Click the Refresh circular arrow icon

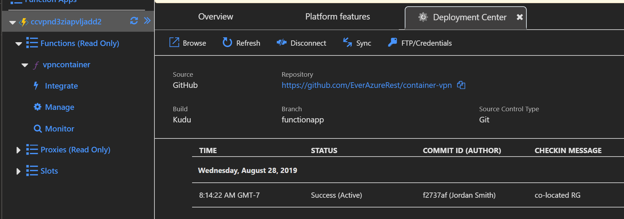[227, 42]
